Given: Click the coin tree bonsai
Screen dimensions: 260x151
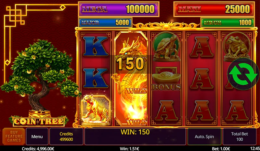Looking at the screenshot, I should click(39, 76).
